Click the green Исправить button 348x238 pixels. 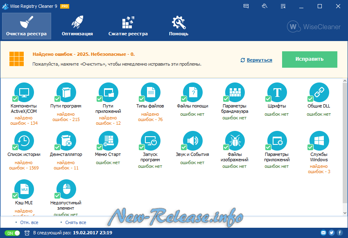click(310, 59)
